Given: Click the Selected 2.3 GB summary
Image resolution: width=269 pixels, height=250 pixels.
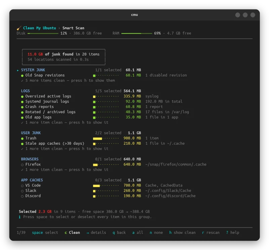Looking at the screenshot, I should 35,212.
